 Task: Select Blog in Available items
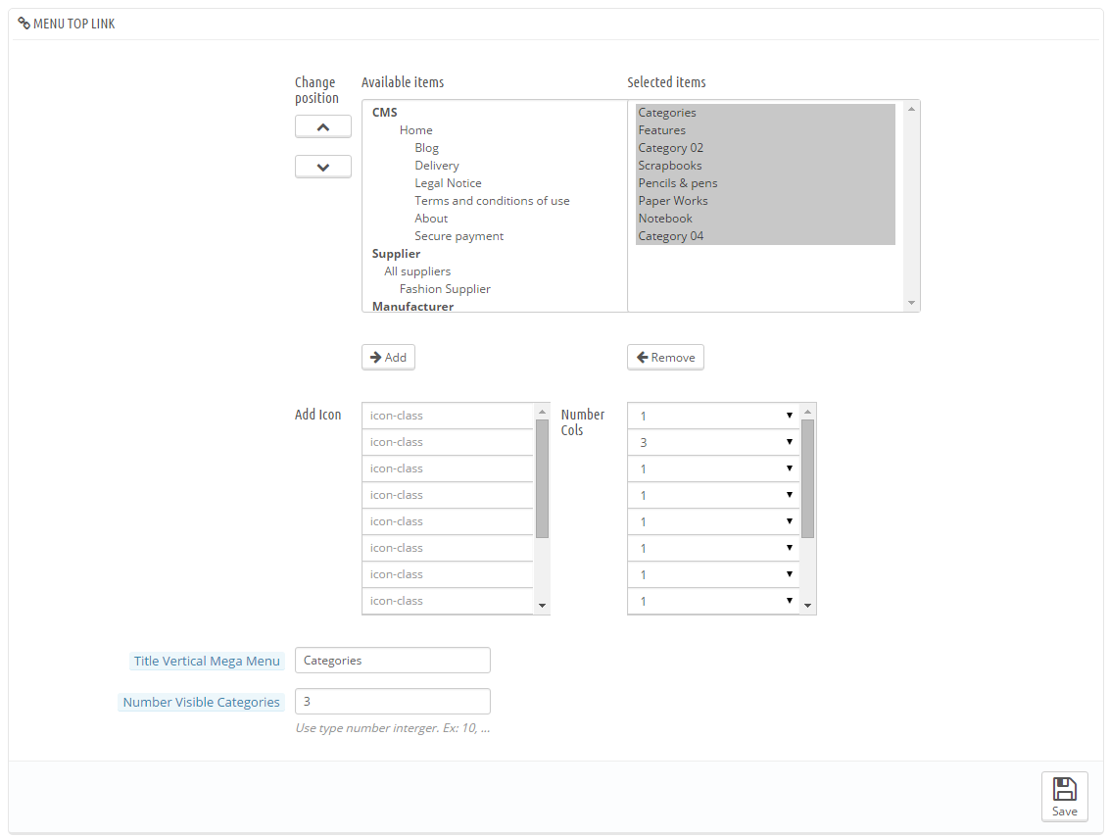point(426,148)
